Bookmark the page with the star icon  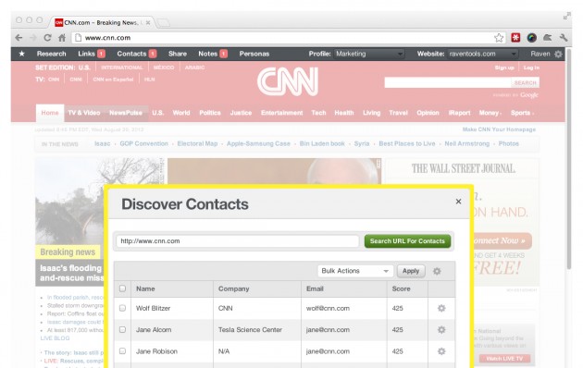(x=499, y=38)
